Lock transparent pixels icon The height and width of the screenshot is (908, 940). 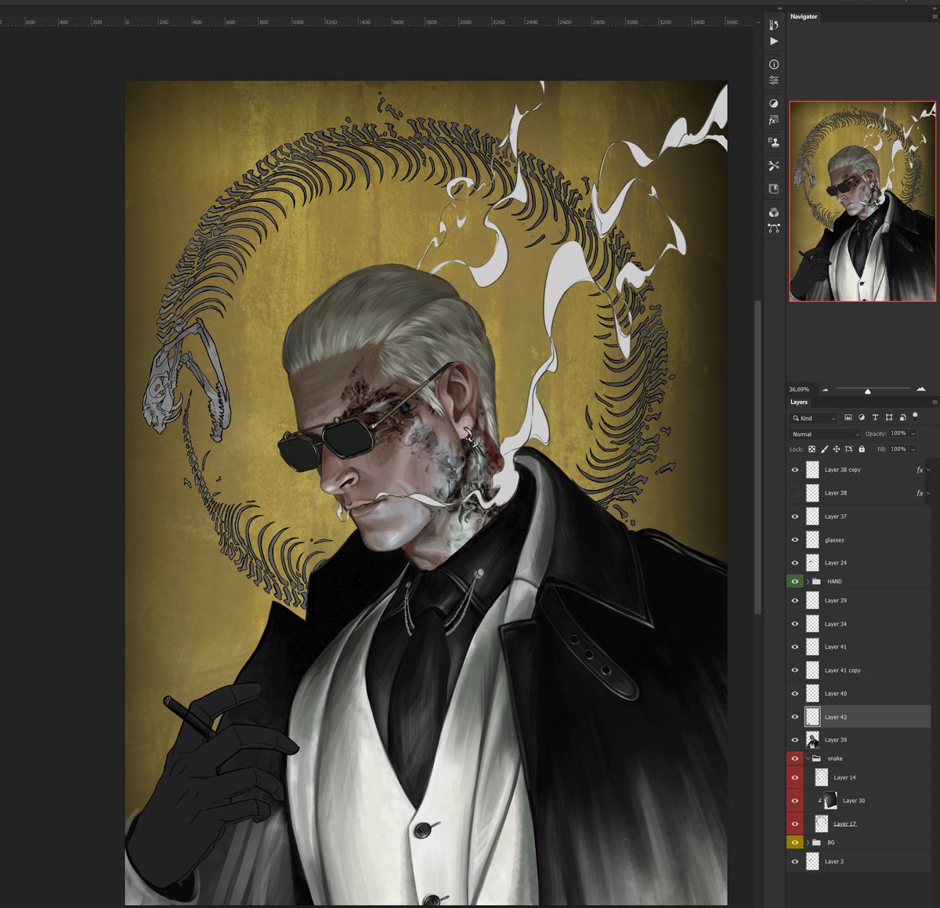812,449
